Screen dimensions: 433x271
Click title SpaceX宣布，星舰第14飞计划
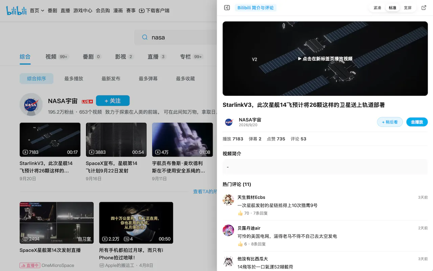(x=112, y=167)
